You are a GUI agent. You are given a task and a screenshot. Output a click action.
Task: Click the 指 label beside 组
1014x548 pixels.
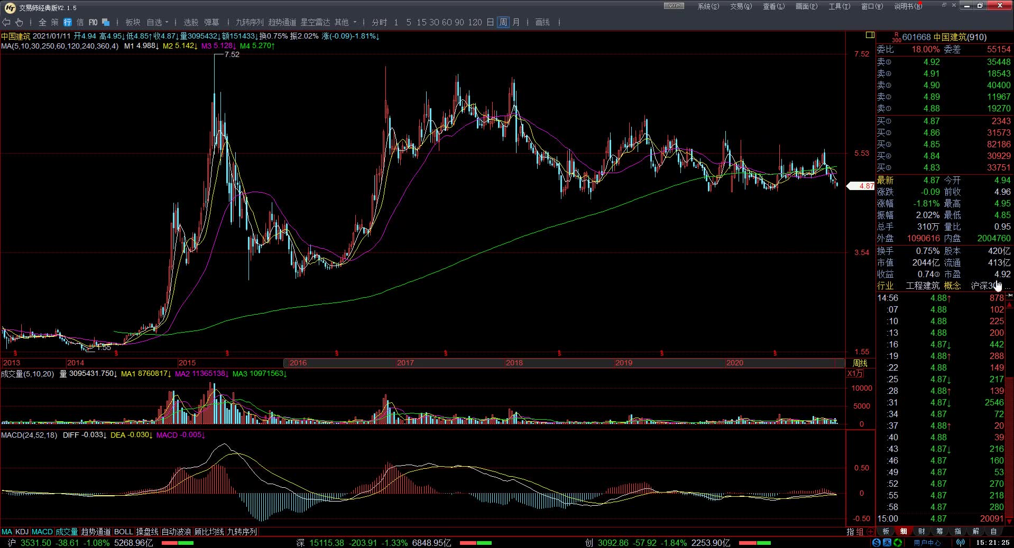tap(850, 532)
